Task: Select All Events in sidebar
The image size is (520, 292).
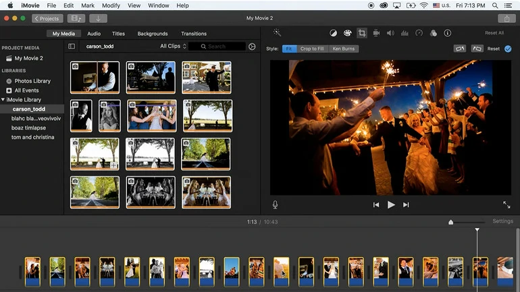Action: [26, 90]
